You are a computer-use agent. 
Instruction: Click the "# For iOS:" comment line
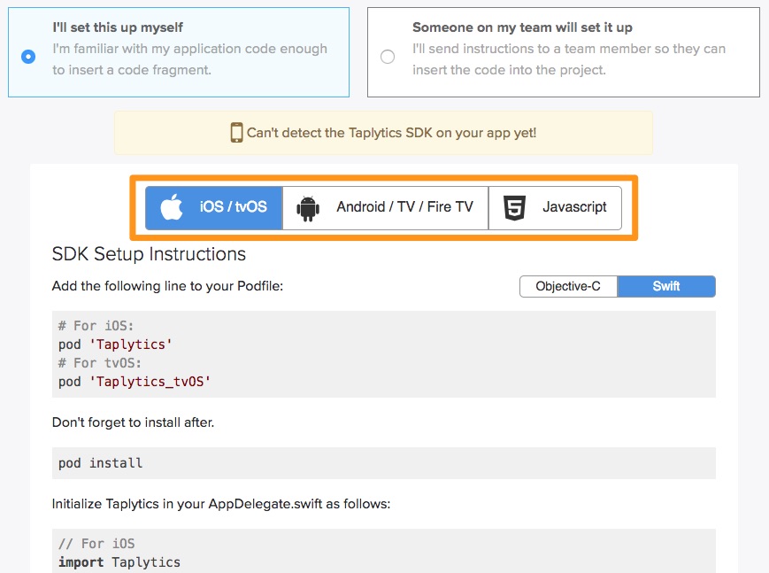96,326
